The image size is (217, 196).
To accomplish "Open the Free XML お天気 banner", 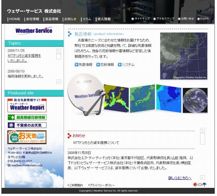I will (27, 137).
